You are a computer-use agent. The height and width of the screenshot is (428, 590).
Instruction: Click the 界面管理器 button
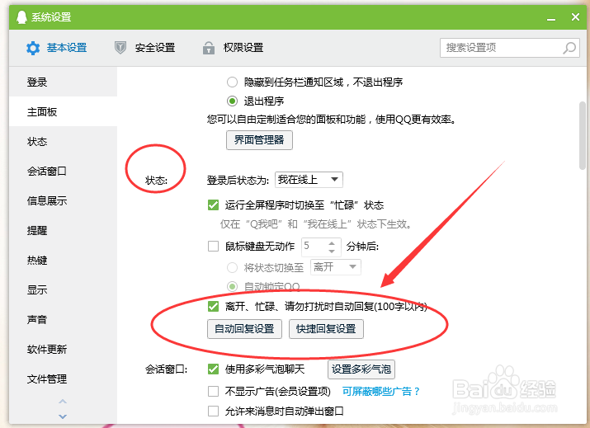click(x=259, y=140)
